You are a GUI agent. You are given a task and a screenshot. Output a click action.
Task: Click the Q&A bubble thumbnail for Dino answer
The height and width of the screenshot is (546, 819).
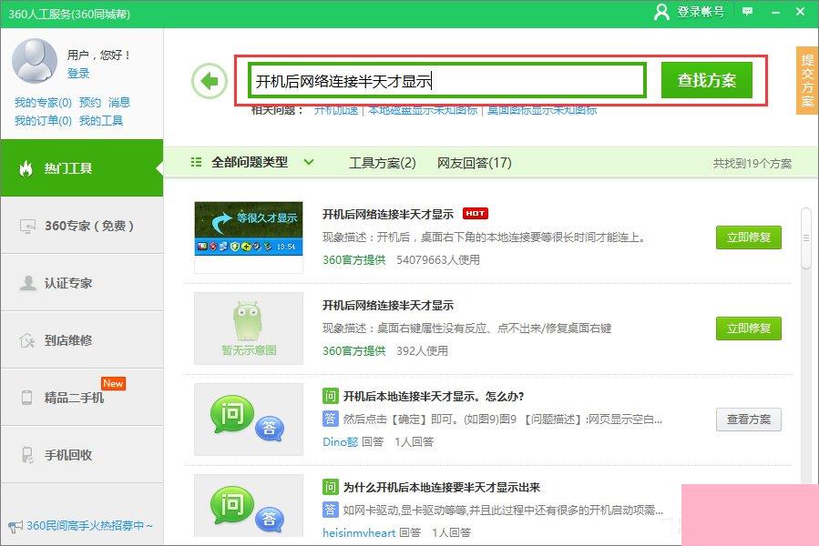pos(249,420)
